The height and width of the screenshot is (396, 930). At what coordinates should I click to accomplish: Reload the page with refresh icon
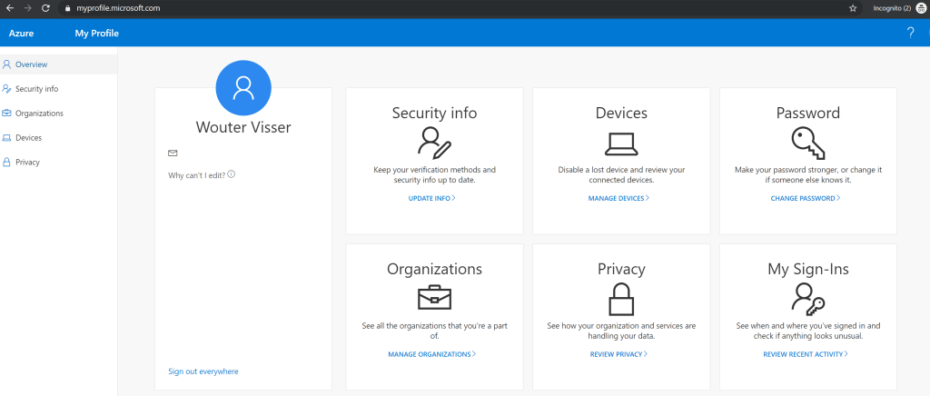tap(45, 8)
